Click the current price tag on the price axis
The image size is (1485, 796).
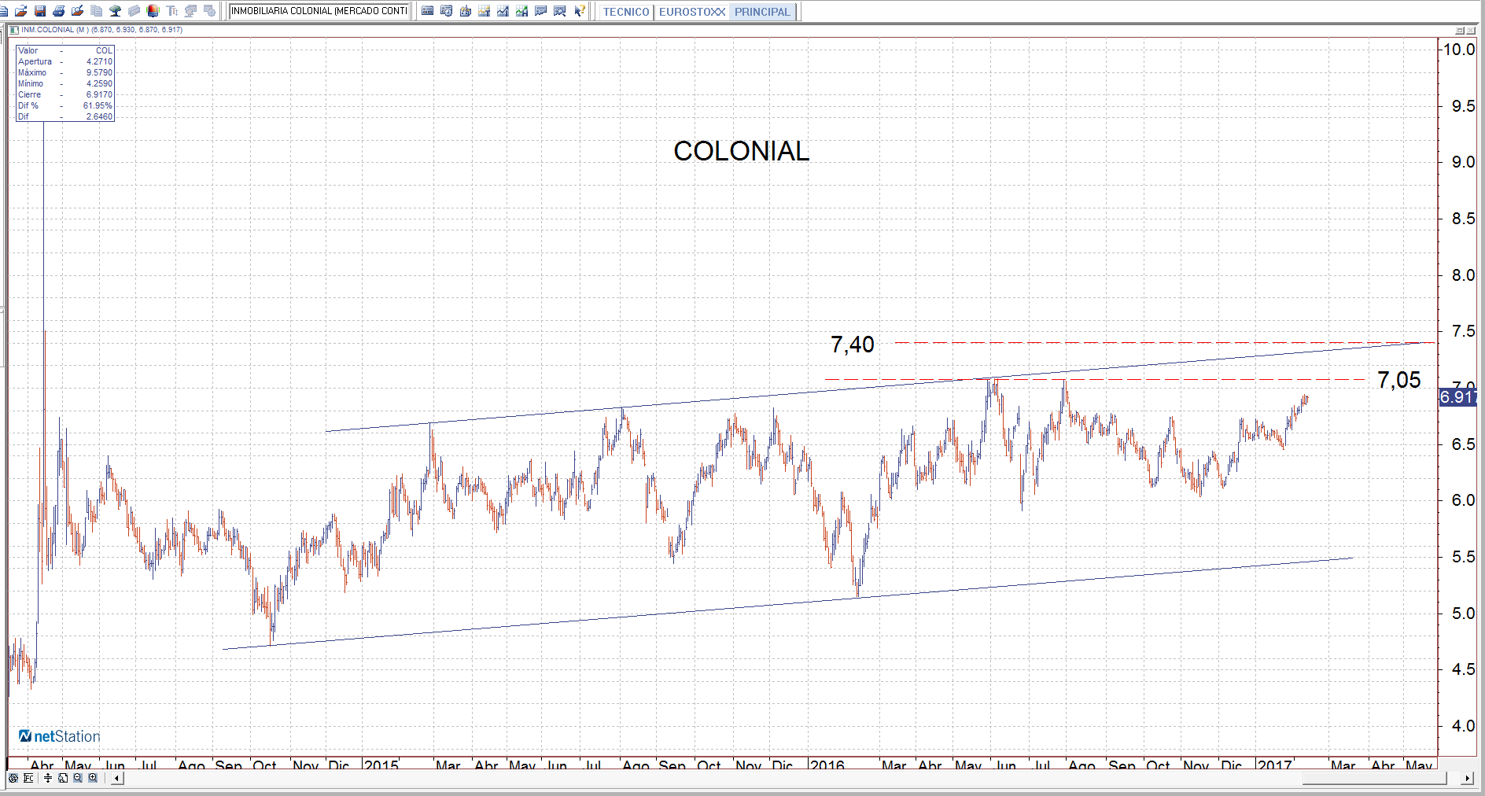pyautogui.click(x=1457, y=397)
